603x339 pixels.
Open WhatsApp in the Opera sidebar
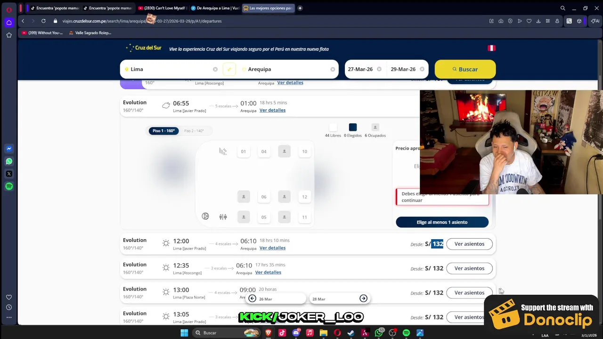9,161
